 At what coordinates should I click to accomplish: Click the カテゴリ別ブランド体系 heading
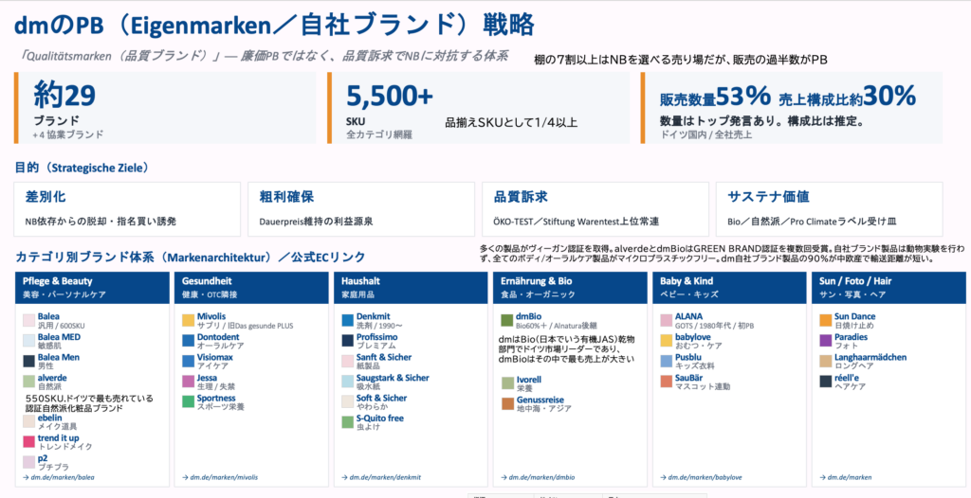[190, 257]
